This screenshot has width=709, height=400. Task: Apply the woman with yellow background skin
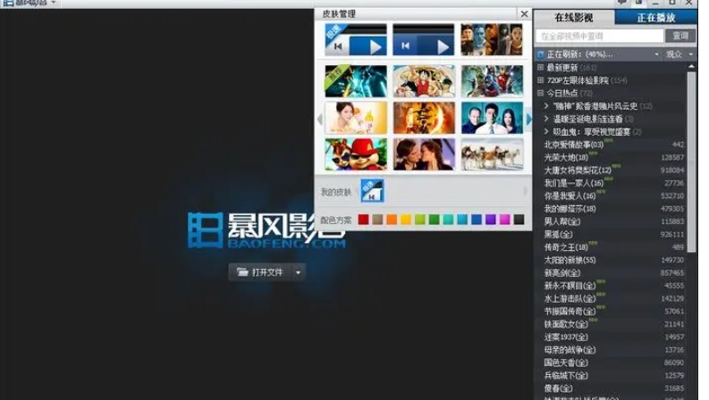(x=356, y=117)
